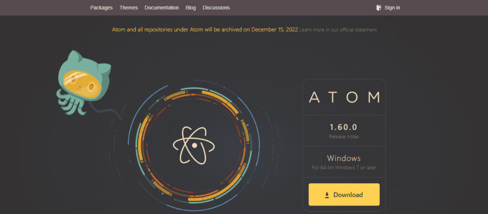Click the sign-in door icon
Viewport: 488px width, 214px height.
coord(379,8)
